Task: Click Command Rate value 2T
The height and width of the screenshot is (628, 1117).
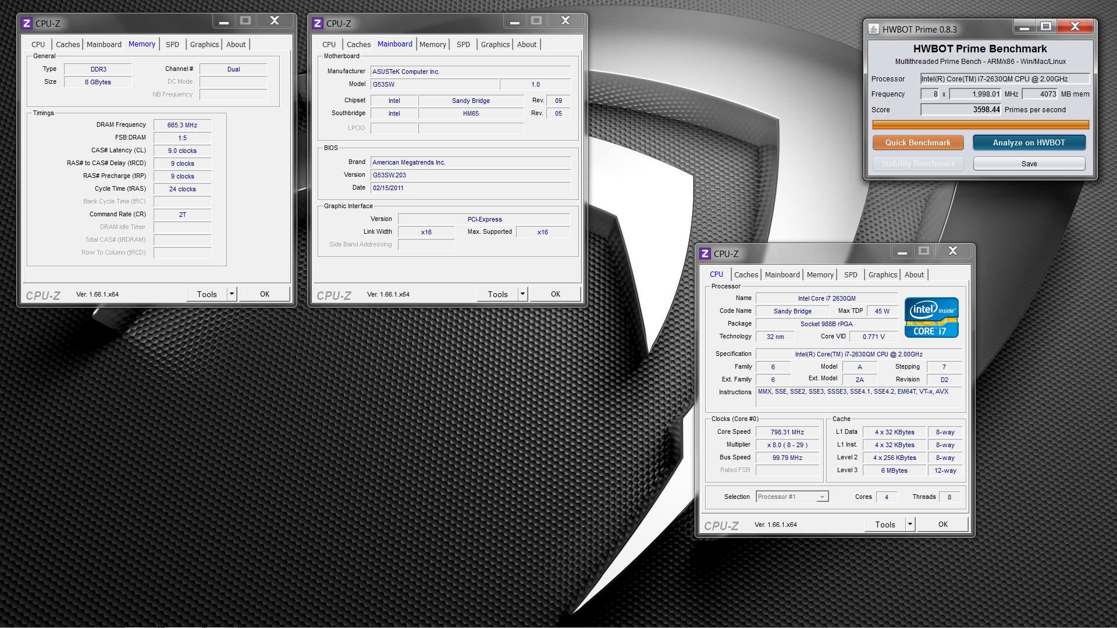Action: click(182, 215)
